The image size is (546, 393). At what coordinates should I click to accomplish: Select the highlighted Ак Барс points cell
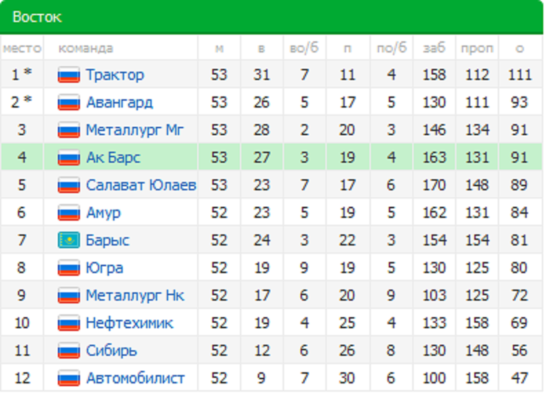519,158
